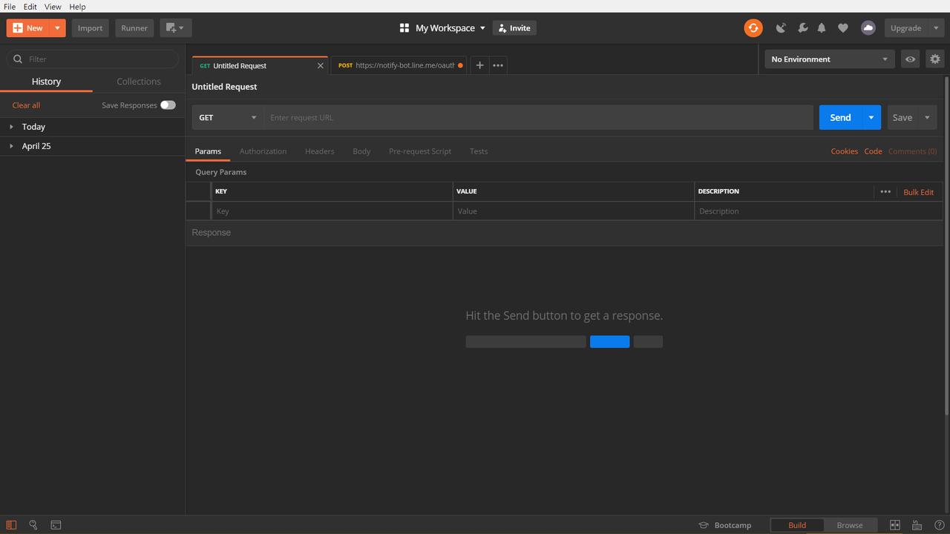Open environment quick look eye icon
The width and height of the screenshot is (950, 534).
[910, 59]
